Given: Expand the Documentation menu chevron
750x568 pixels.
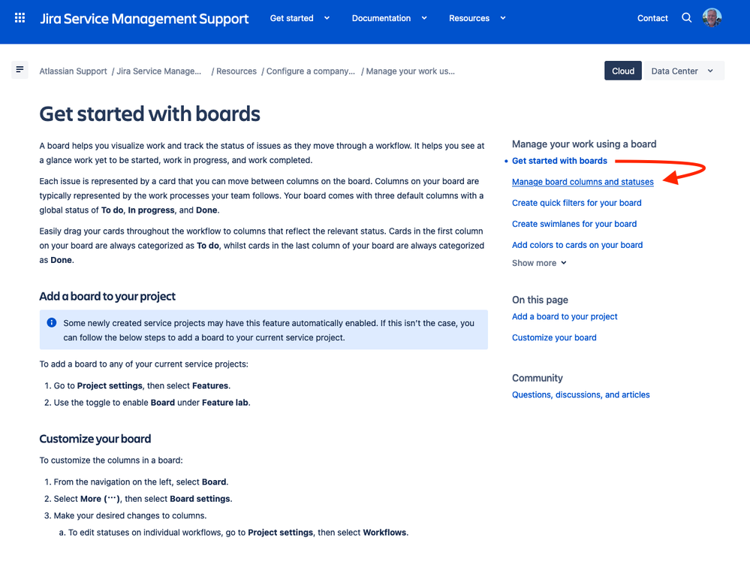Looking at the screenshot, I should (x=423, y=18).
